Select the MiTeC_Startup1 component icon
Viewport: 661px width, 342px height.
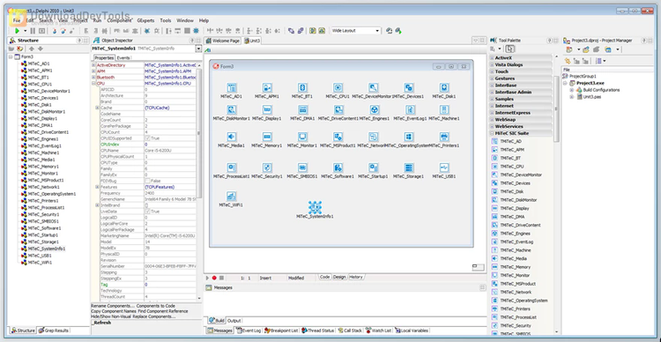pos(373,167)
